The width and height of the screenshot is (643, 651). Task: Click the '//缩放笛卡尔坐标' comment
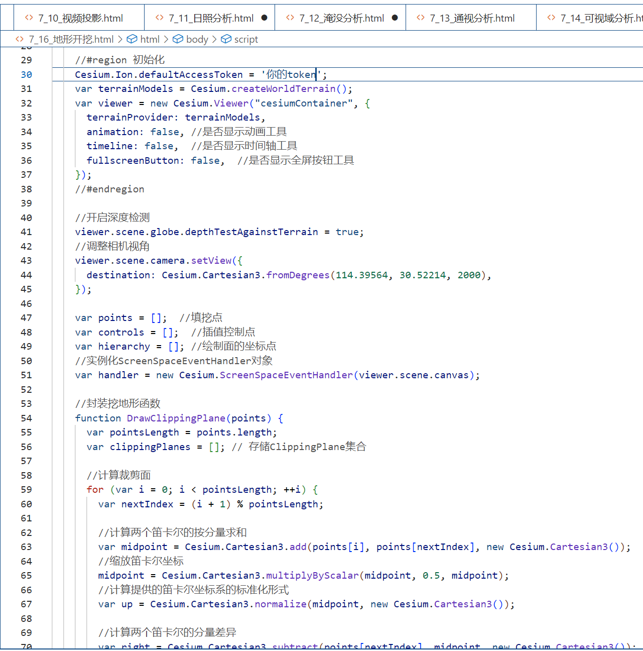pos(141,561)
